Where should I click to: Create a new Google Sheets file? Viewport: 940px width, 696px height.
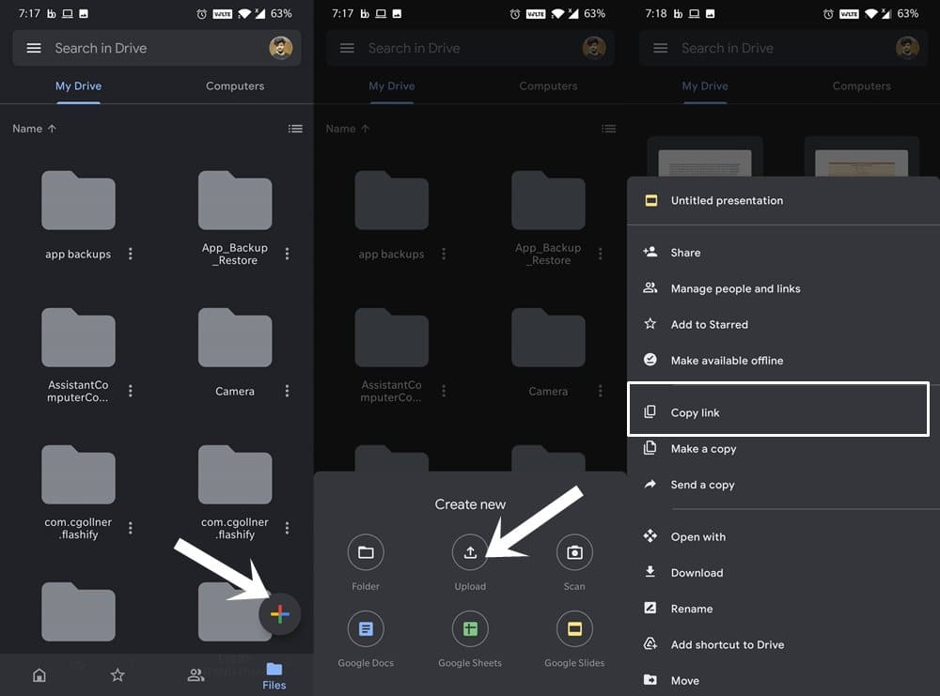pos(470,629)
